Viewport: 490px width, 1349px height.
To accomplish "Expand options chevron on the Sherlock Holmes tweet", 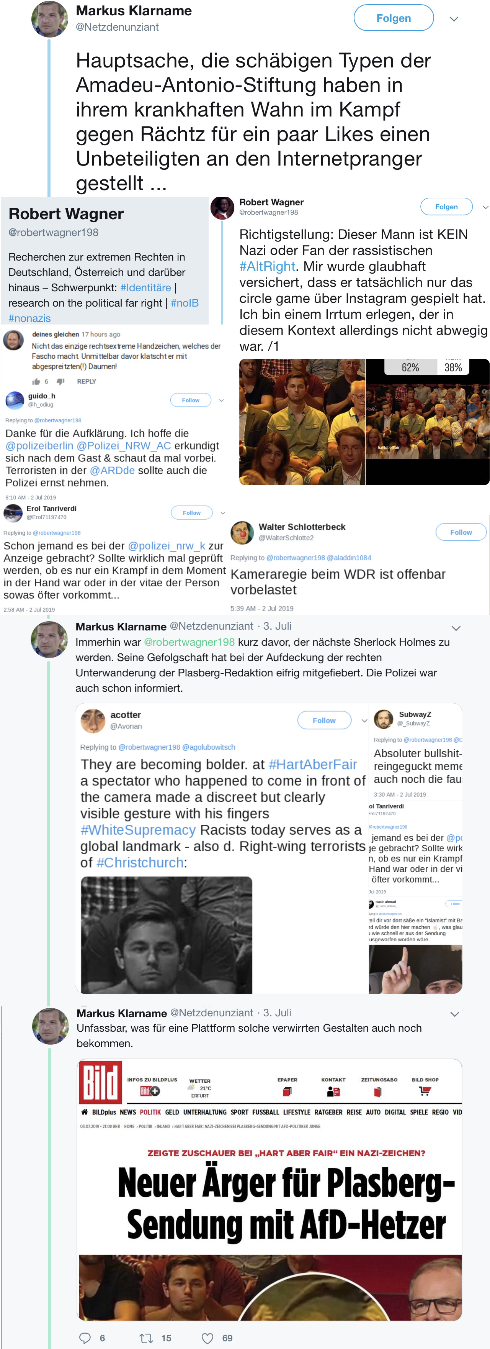I will click(456, 628).
